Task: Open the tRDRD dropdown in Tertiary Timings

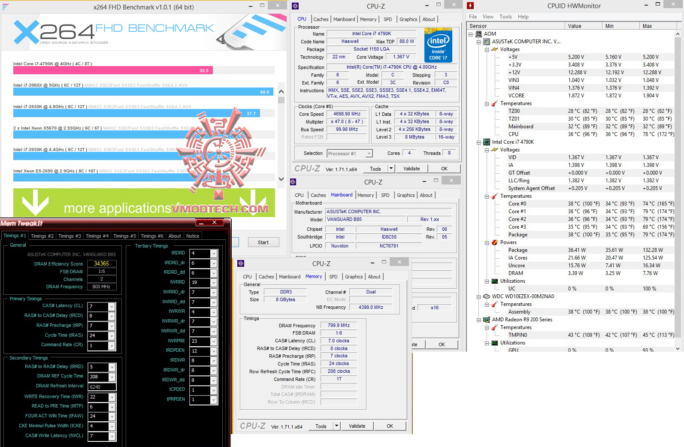Action: coord(214,254)
